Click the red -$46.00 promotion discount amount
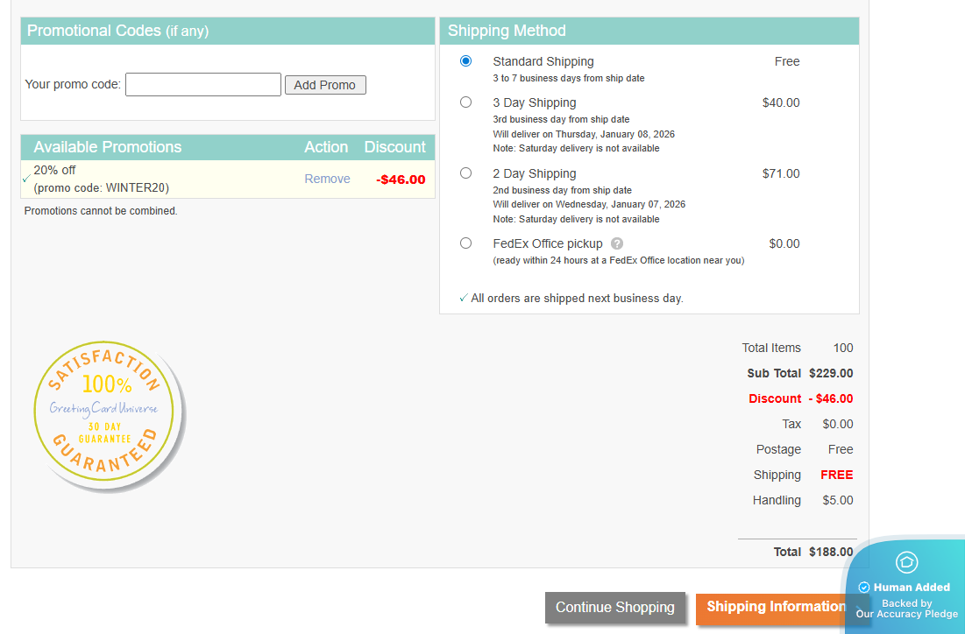 pyautogui.click(x=401, y=180)
